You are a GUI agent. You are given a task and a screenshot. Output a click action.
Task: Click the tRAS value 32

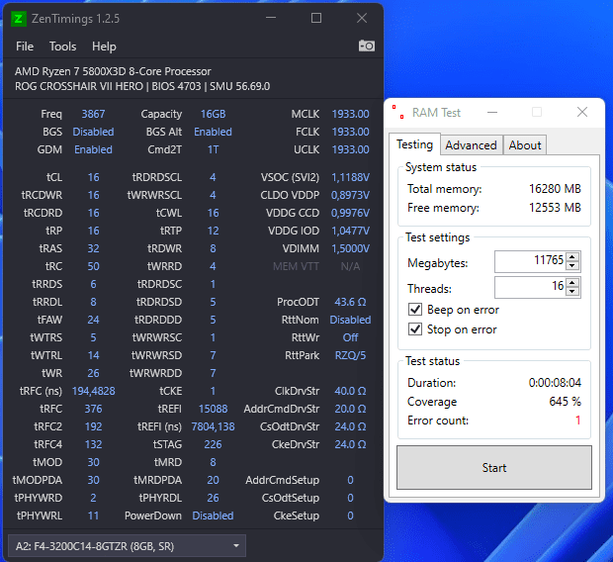point(93,248)
